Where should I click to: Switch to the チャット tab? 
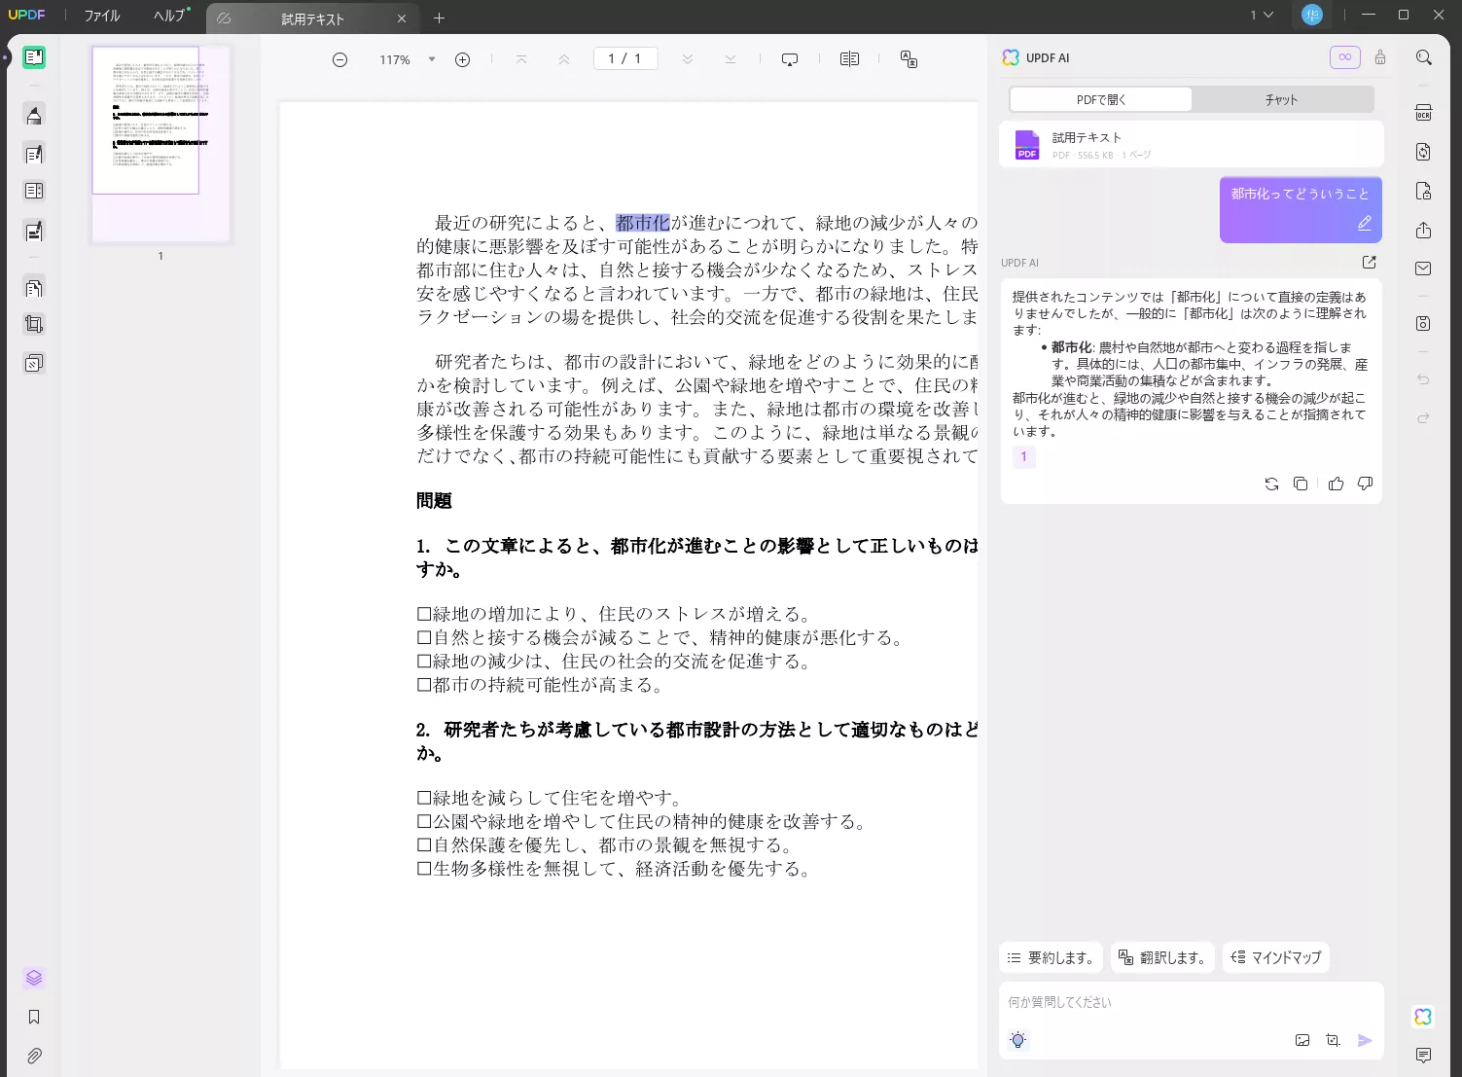coord(1281,99)
